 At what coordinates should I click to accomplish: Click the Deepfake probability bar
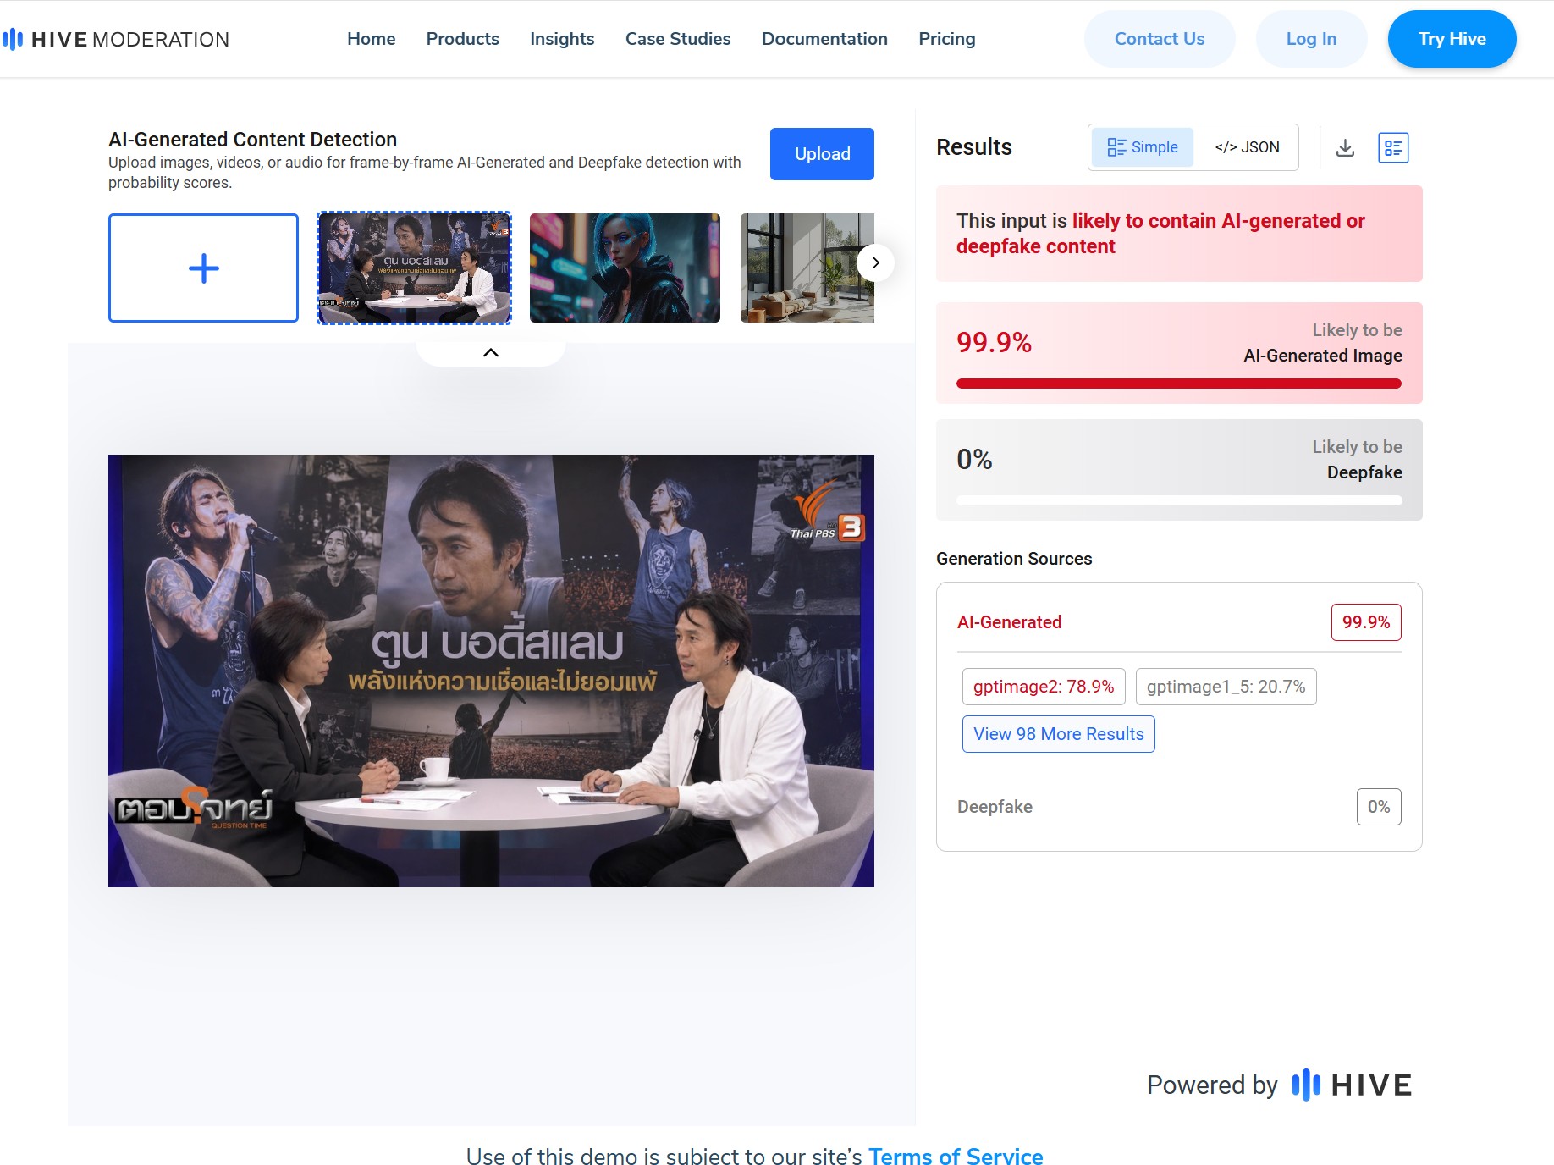pos(1179,500)
